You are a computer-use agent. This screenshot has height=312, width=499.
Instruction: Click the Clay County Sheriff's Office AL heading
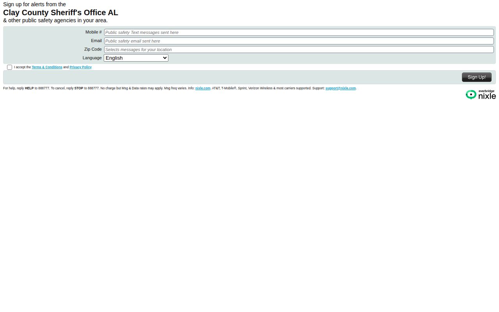tap(60, 12)
